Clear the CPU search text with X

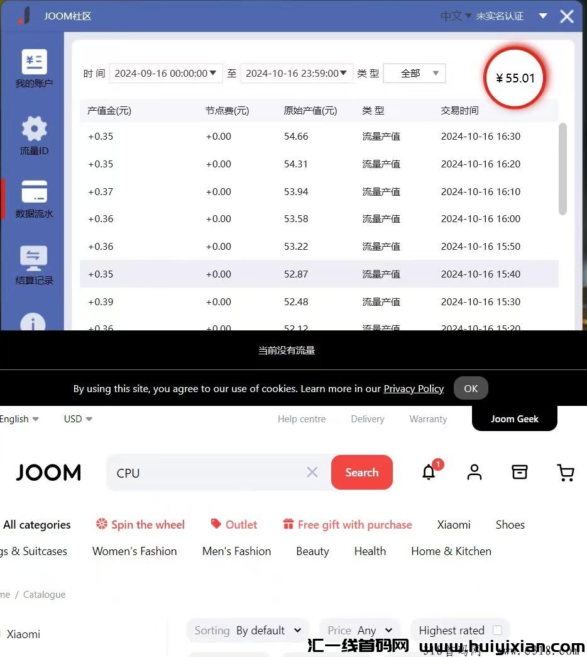click(x=312, y=472)
